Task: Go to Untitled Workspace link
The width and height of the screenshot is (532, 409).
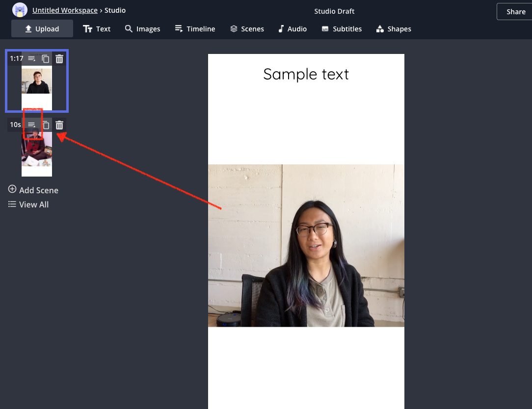Action: (x=65, y=10)
